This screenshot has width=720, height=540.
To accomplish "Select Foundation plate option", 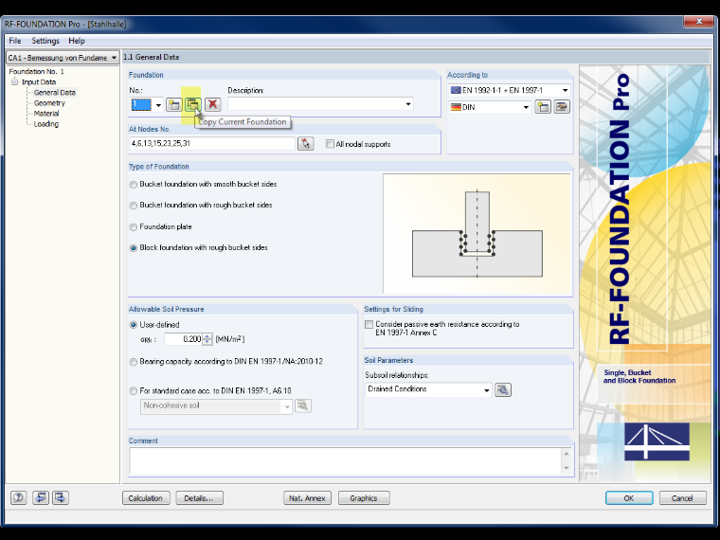I will (x=134, y=227).
